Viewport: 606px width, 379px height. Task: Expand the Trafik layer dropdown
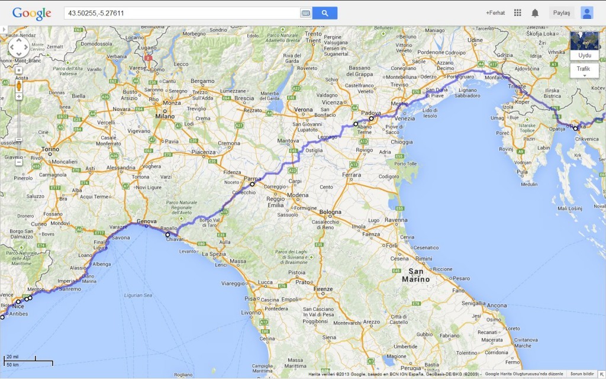(585, 70)
